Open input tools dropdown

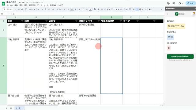pos(150,9)
